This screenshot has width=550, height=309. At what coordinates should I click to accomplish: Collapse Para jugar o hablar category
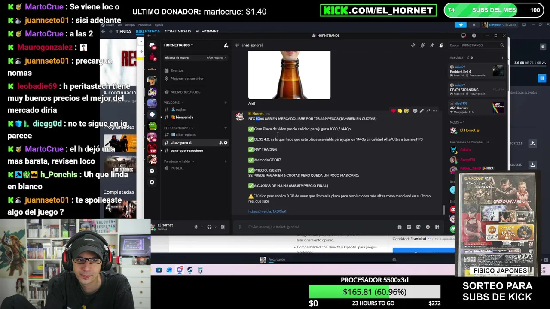click(179, 161)
